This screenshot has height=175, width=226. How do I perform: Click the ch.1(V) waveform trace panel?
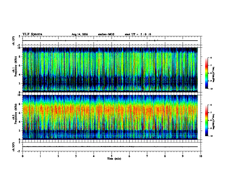[112, 41]
